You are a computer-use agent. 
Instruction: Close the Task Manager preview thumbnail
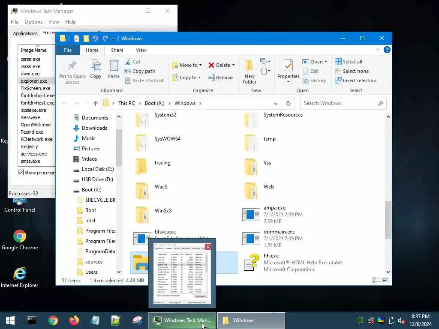(x=208, y=246)
